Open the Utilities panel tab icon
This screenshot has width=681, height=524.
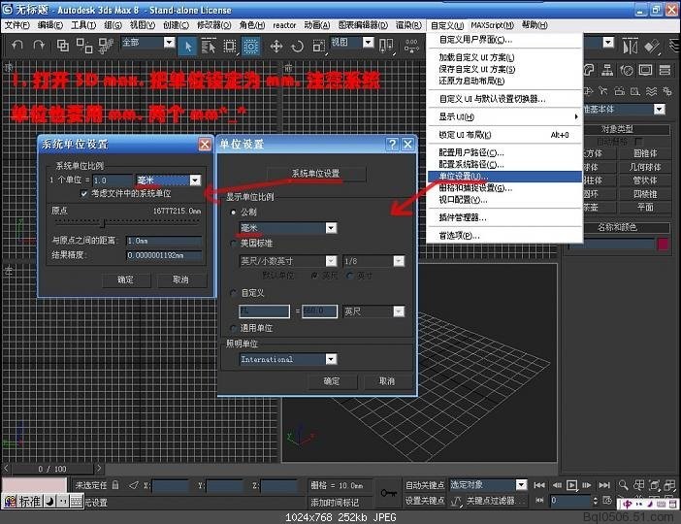click(x=665, y=70)
